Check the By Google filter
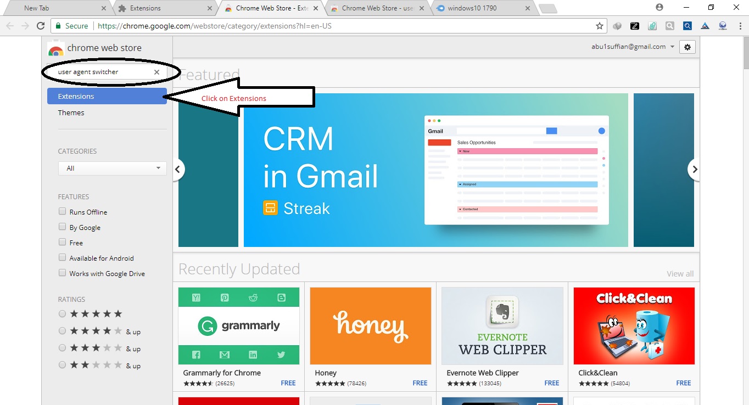Viewport: 749px width, 405px height. point(62,227)
